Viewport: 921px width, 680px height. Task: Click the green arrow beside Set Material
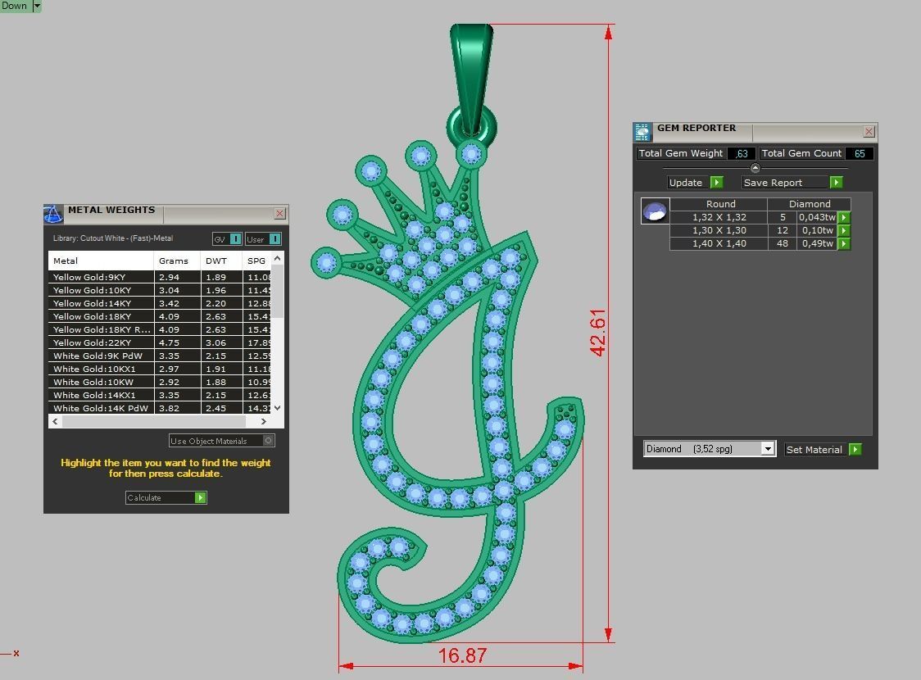coord(855,450)
